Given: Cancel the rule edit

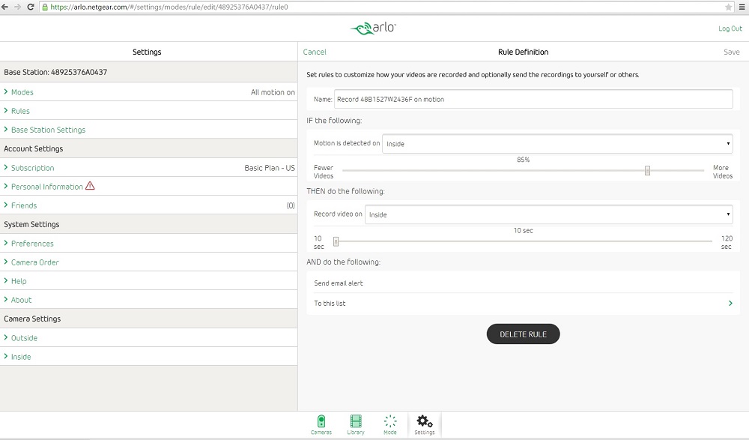Looking at the screenshot, I should tap(315, 52).
